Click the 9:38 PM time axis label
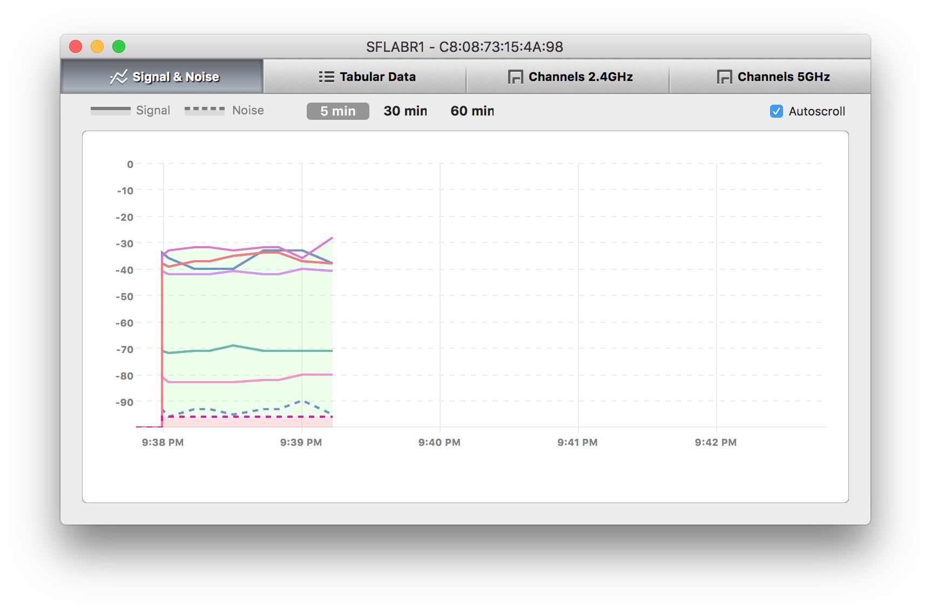 pos(163,442)
